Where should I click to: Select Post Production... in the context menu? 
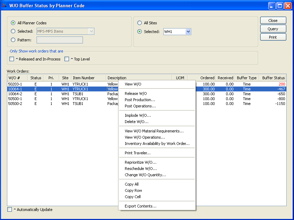(x=140, y=100)
